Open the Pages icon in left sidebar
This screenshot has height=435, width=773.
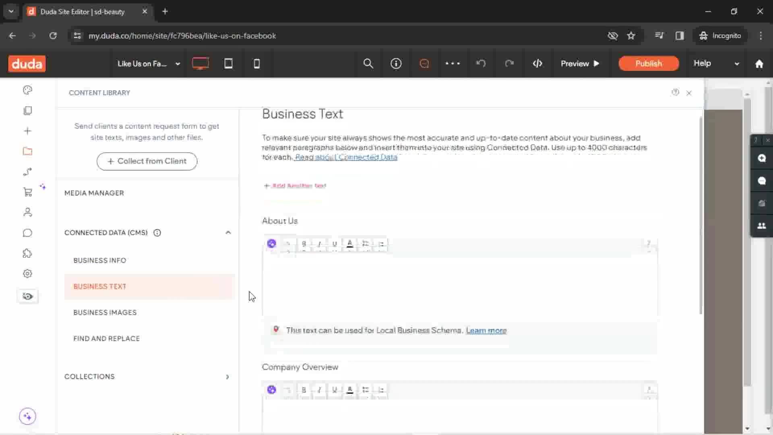[27, 111]
